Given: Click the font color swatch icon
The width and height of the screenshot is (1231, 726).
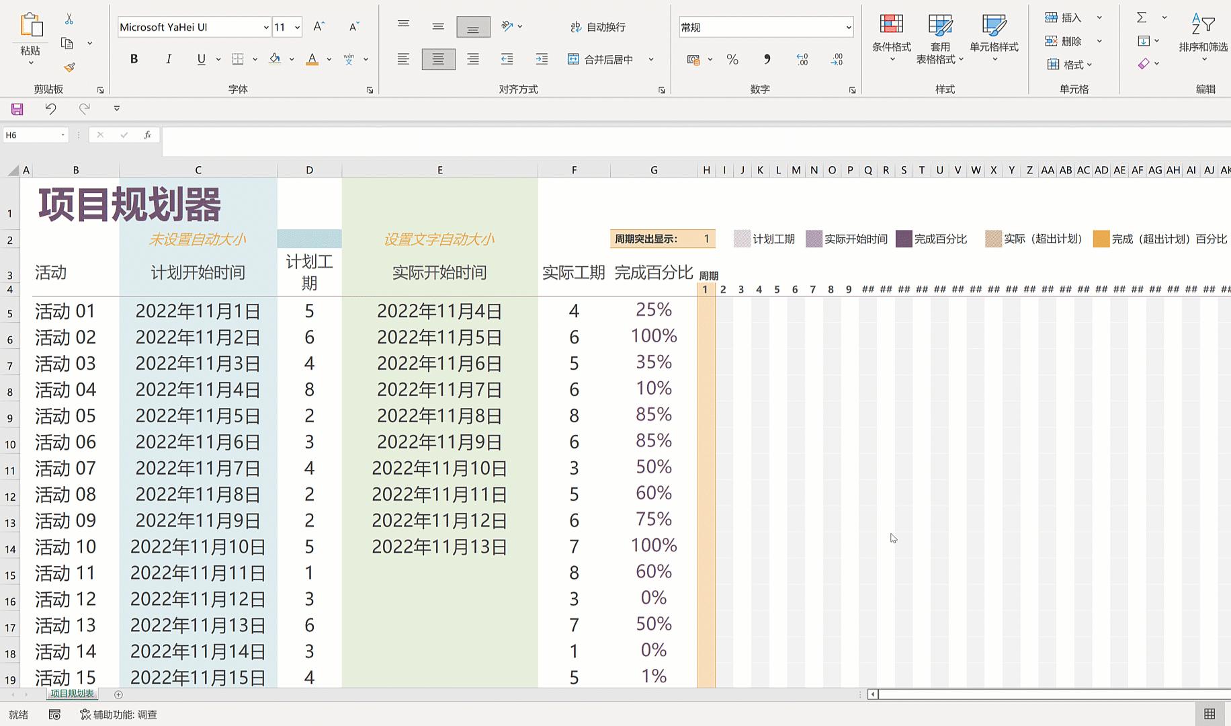Looking at the screenshot, I should coord(312,59).
